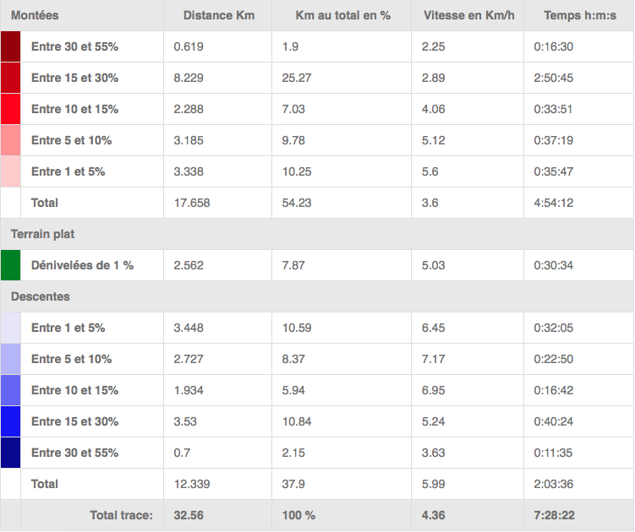635x532 pixels.
Task: Click the Distance Km column header
Action: [218, 16]
